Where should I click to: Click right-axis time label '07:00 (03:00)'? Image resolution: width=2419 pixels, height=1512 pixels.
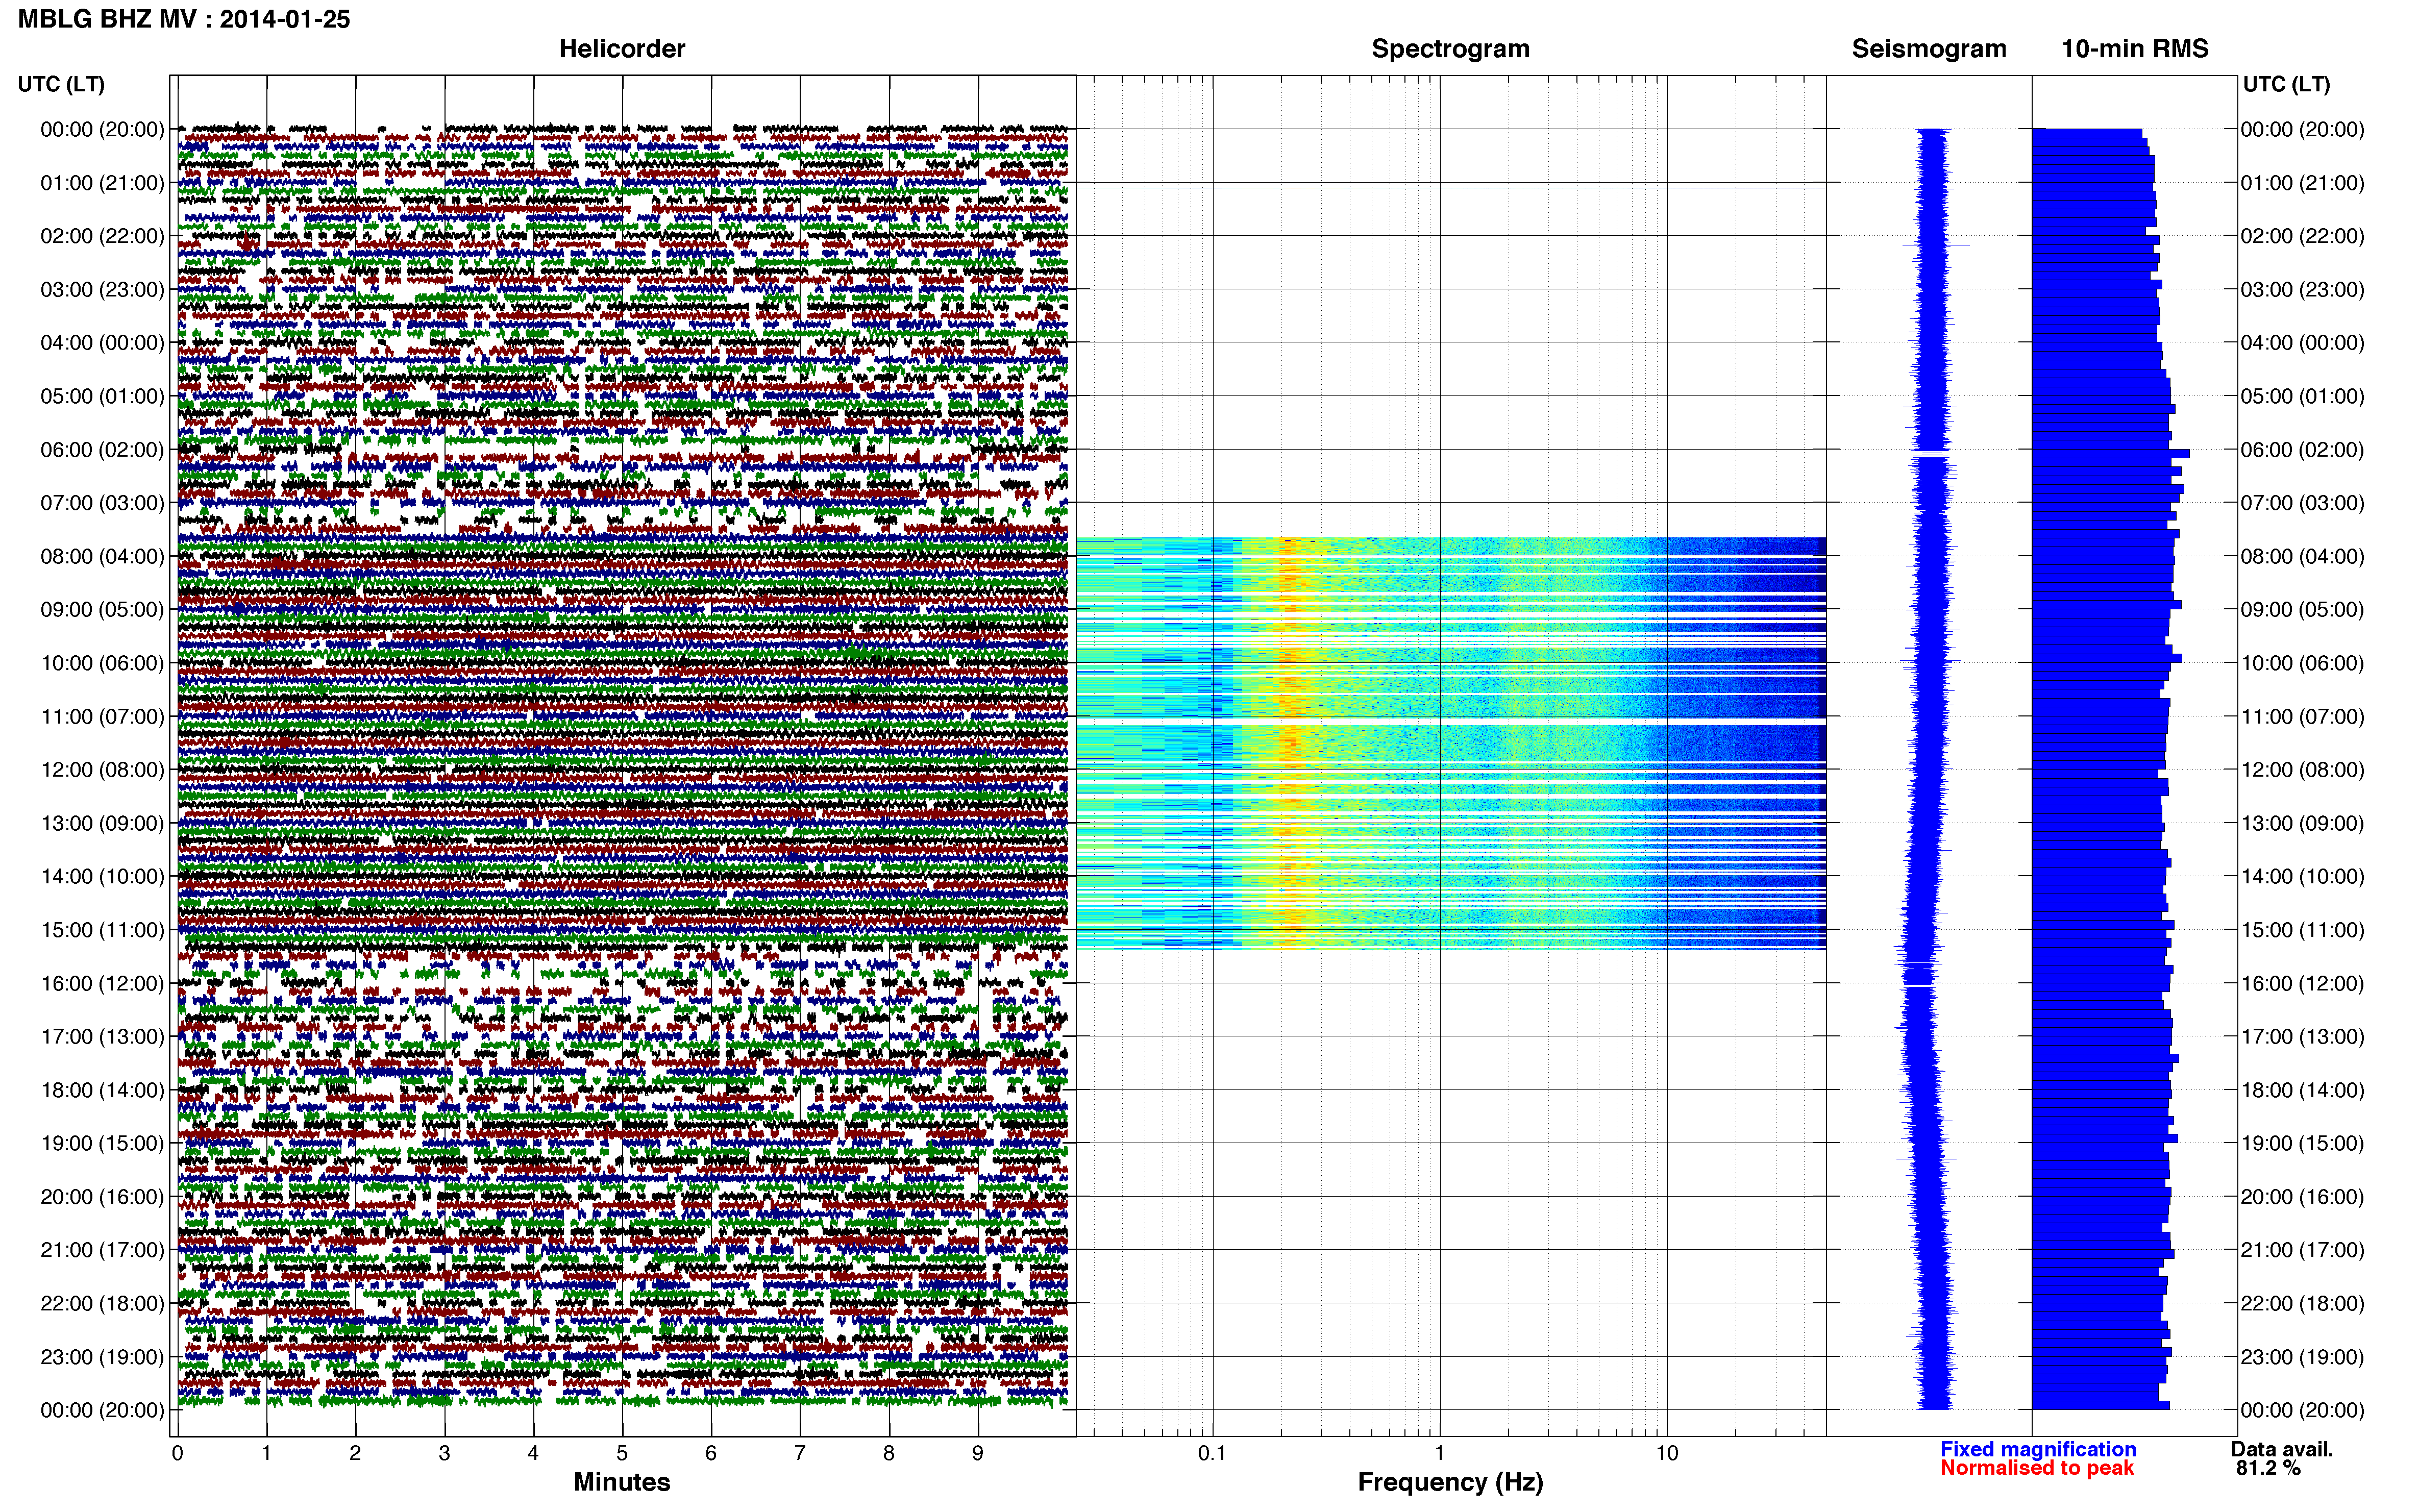coord(2302,503)
